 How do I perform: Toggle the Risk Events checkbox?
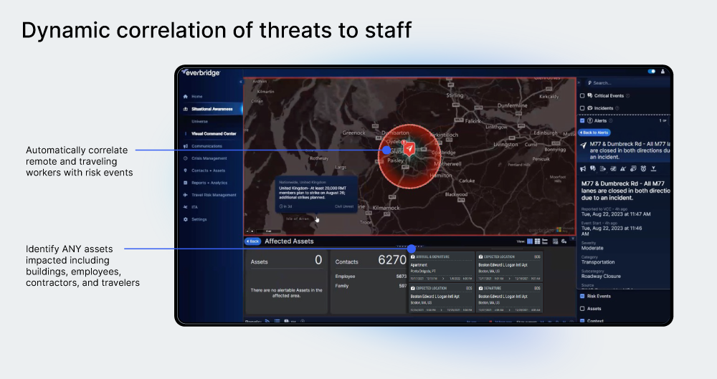coord(582,297)
